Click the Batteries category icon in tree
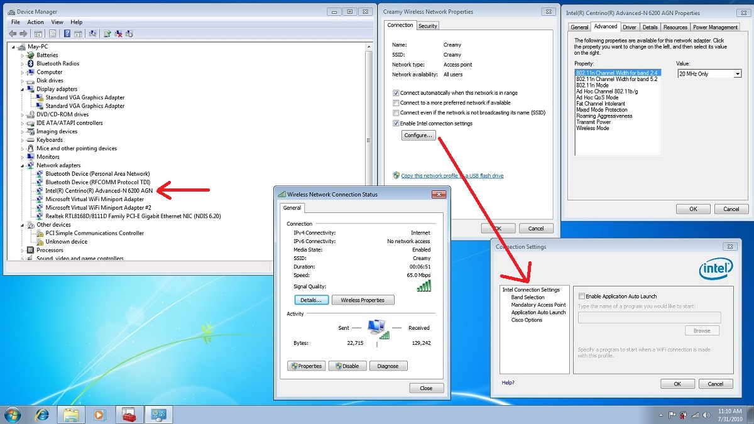The image size is (754, 424). point(31,55)
